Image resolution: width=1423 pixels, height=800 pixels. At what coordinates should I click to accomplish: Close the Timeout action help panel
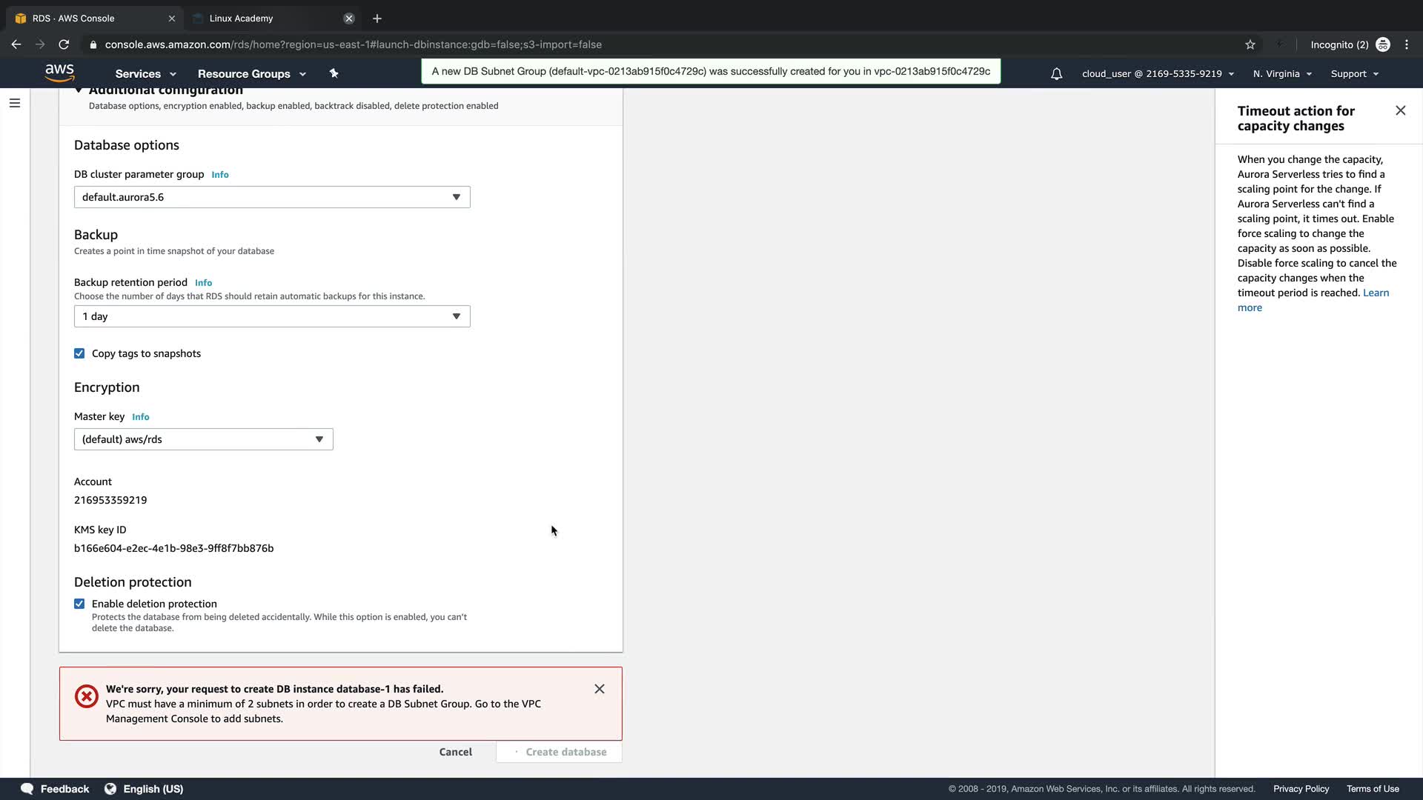(1400, 110)
